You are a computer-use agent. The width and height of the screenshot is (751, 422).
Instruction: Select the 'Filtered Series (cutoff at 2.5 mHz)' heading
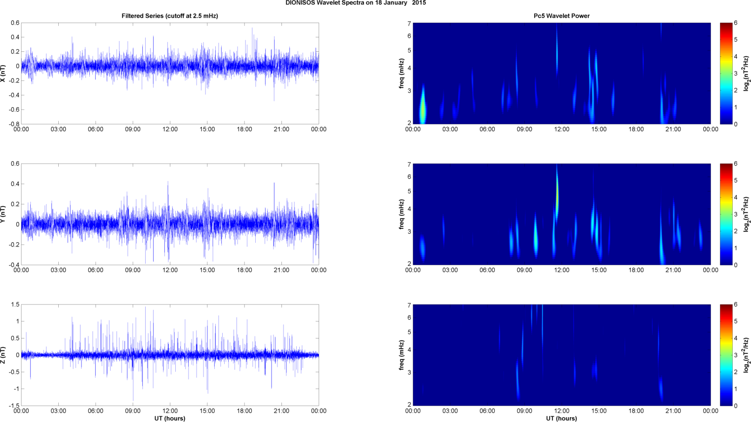[x=170, y=16]
